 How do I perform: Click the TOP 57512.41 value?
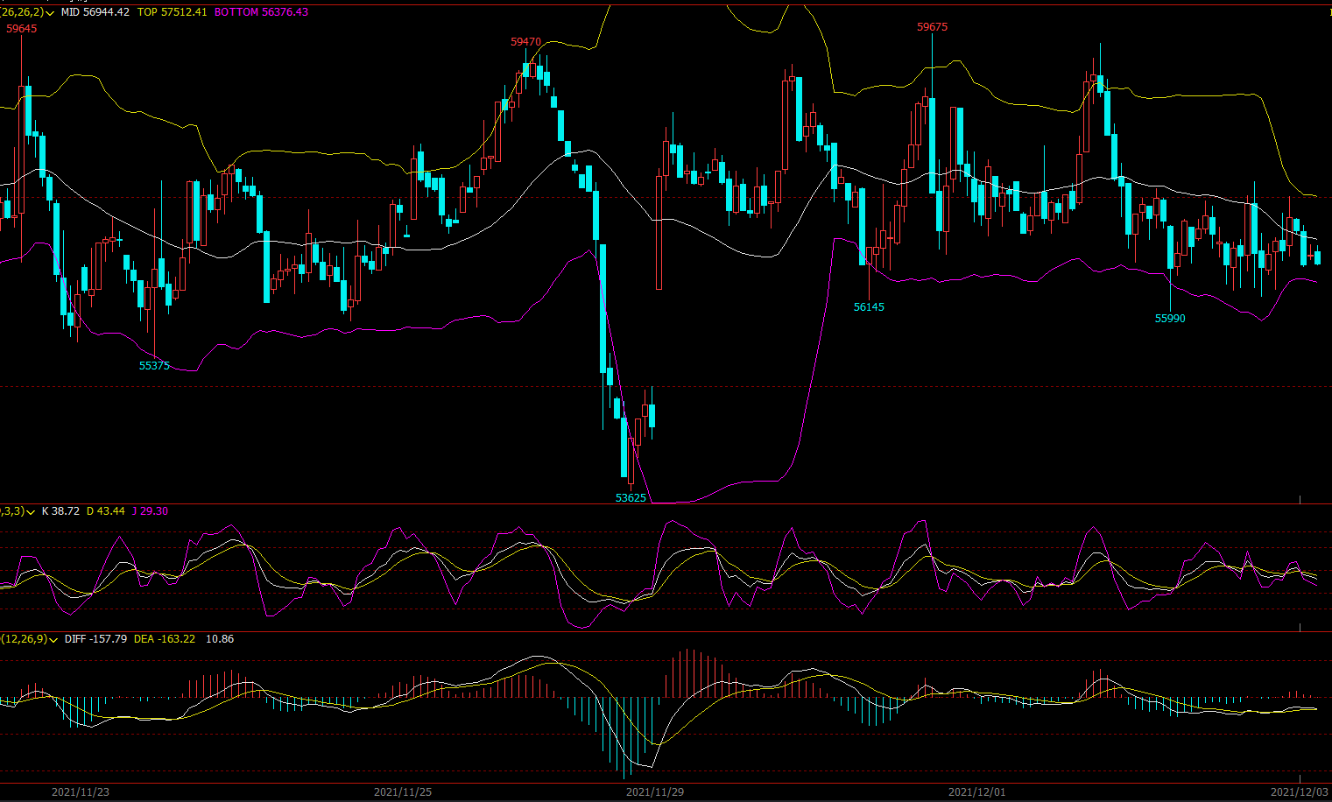tap(173, 12)
